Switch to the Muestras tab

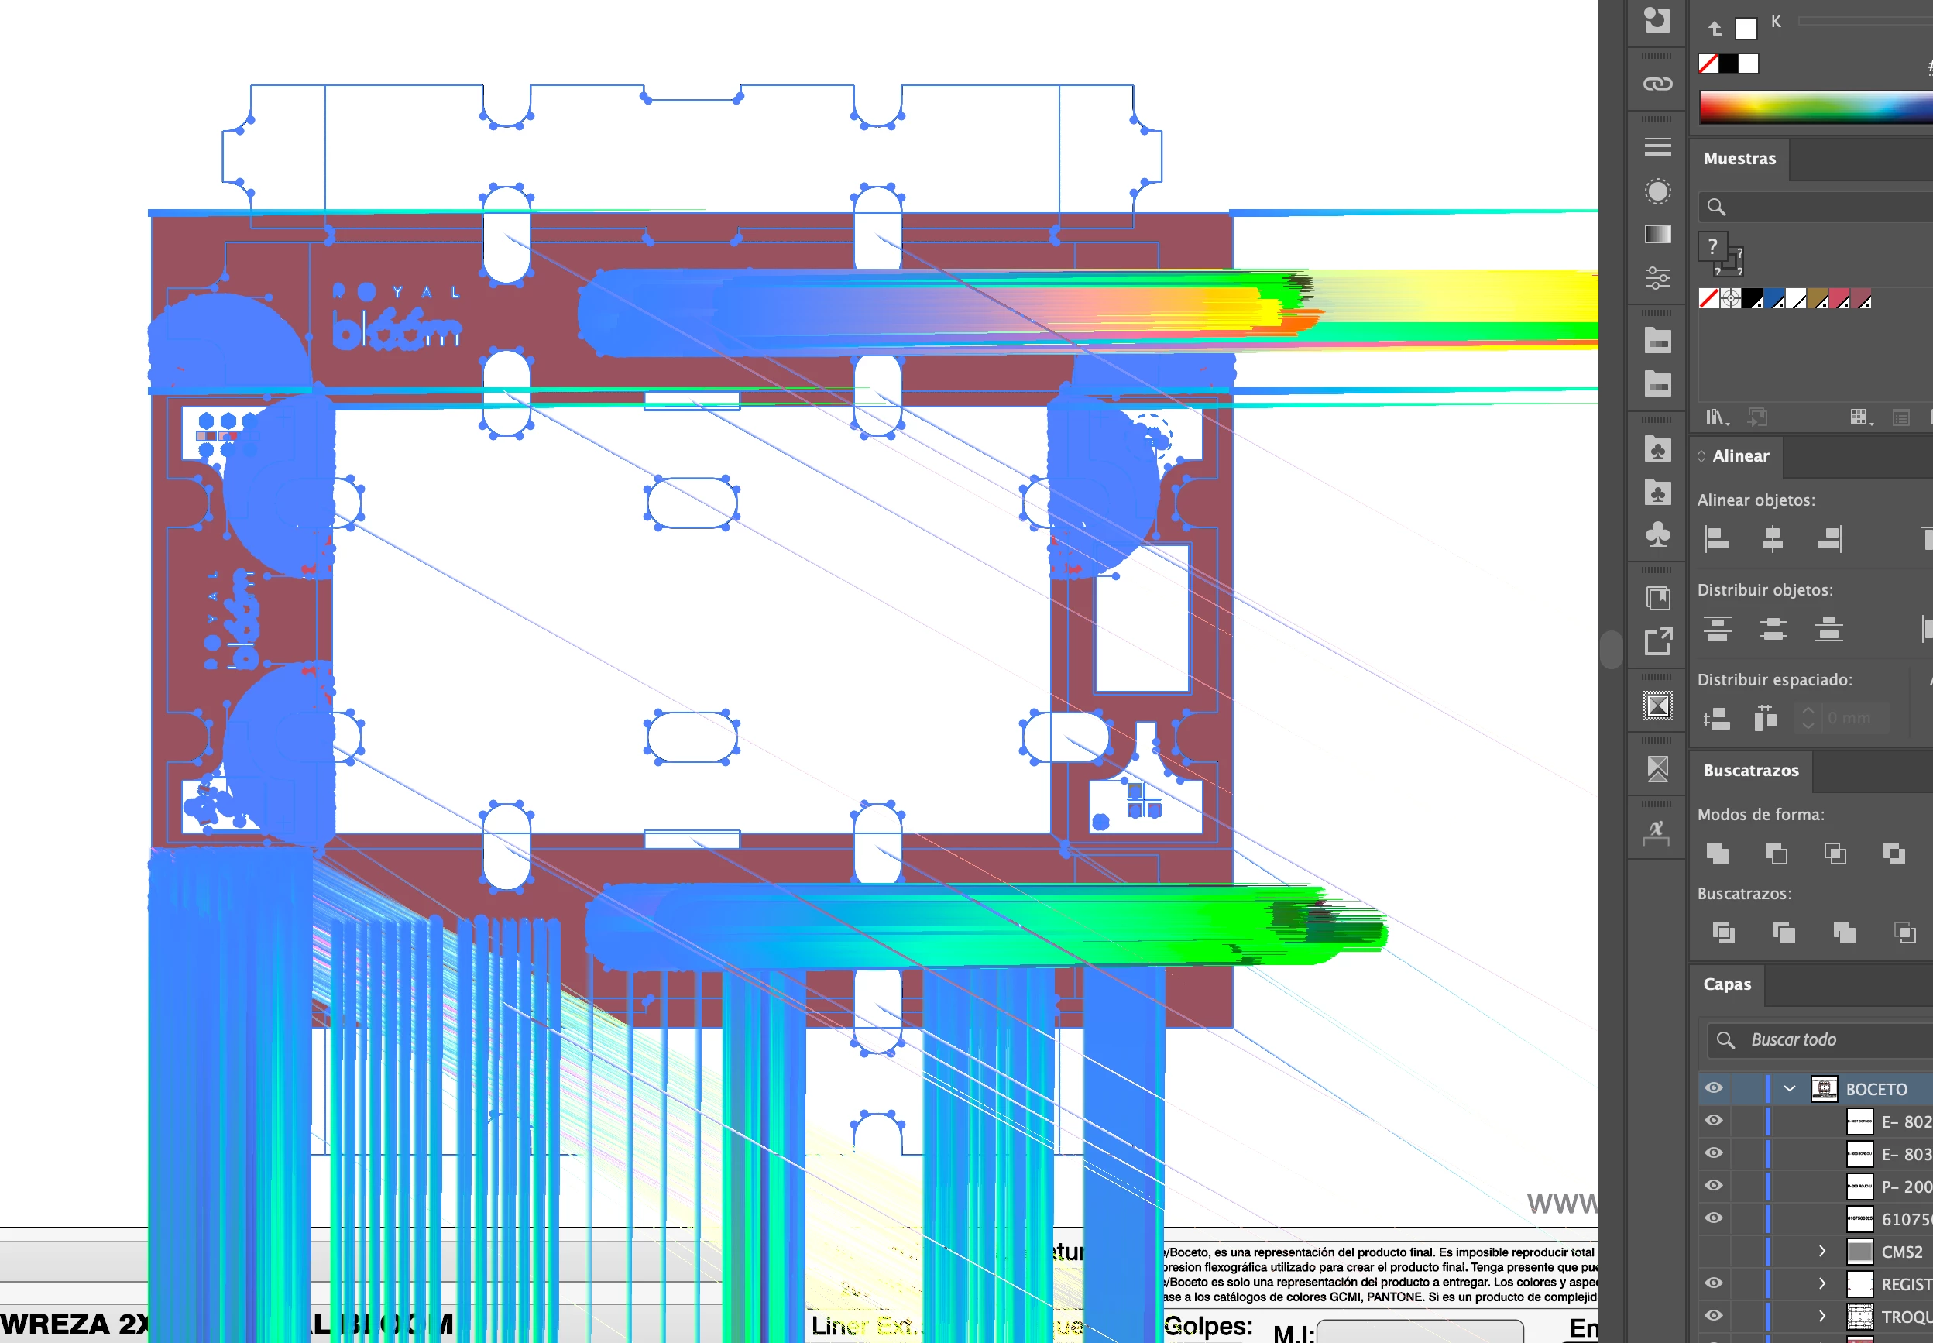pyautogui.click(x=1739, y=159)
